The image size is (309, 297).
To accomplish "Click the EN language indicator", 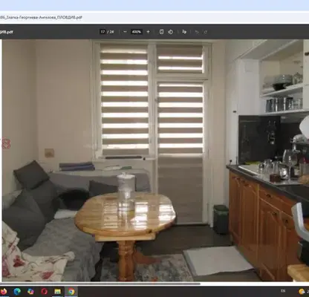I will click(x=283, y=291).
